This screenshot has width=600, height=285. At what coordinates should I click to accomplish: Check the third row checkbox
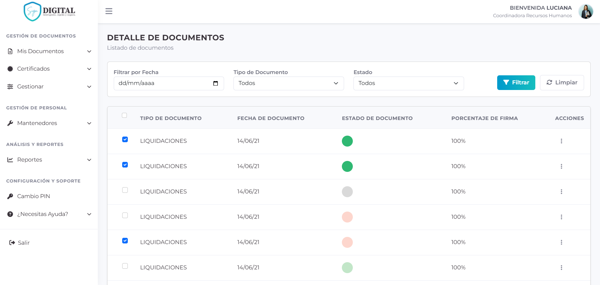pyautogui.click(x=125, y=190)
